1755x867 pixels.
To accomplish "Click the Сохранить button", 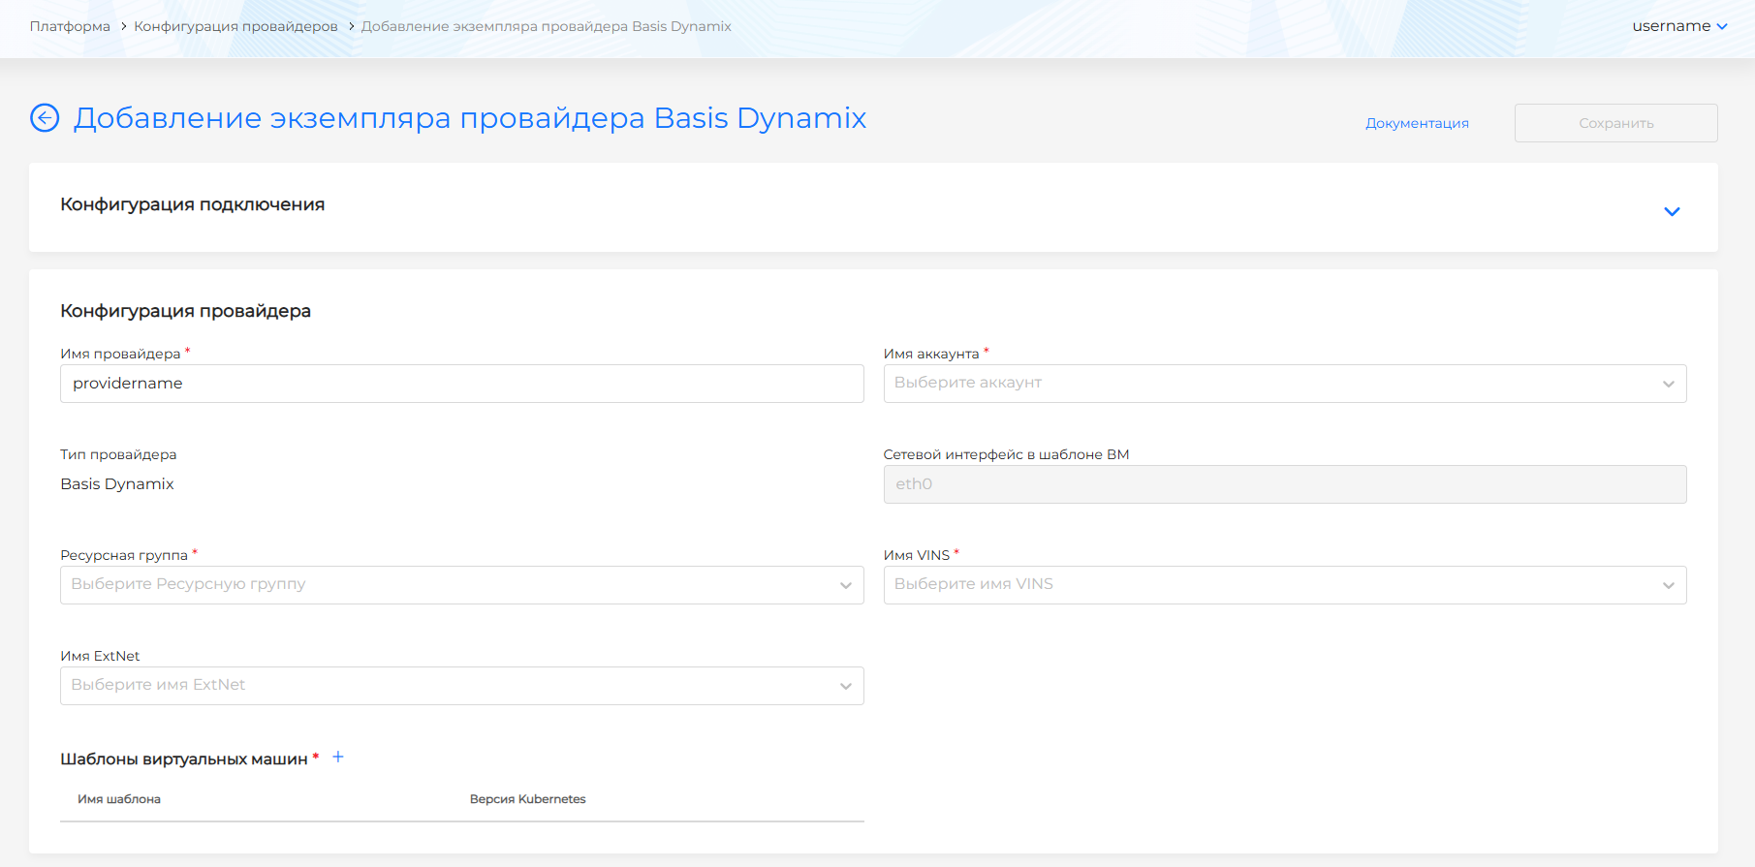I will pos(1615,123).
